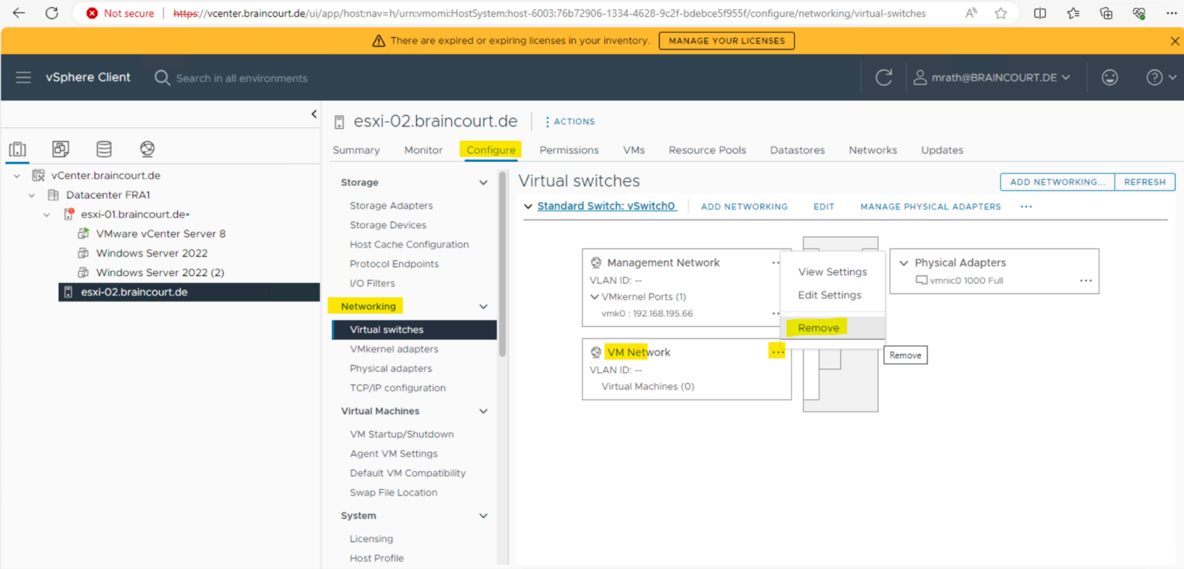Select VMkernel adapters in the Networking list
Viewport: 1184px width, 569px height.
(394, 349)
